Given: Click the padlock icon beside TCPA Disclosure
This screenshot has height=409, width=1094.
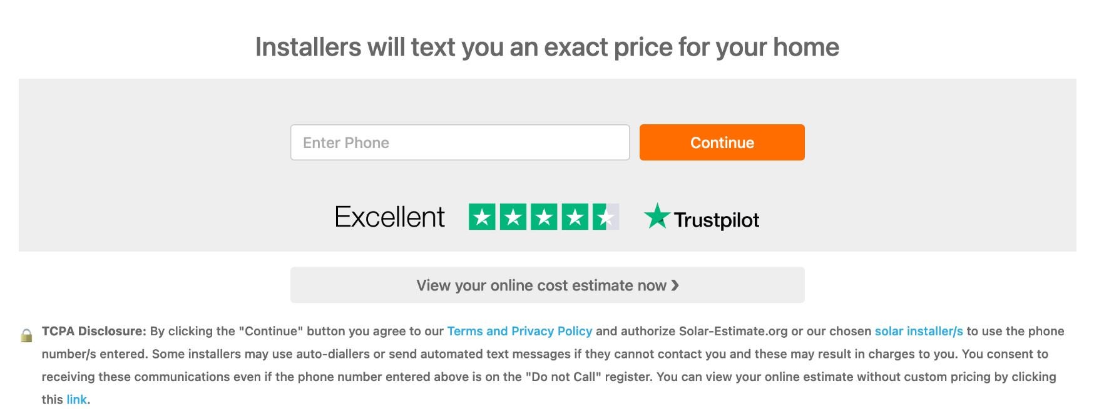Looking at the screenshot, I should 26,335.
